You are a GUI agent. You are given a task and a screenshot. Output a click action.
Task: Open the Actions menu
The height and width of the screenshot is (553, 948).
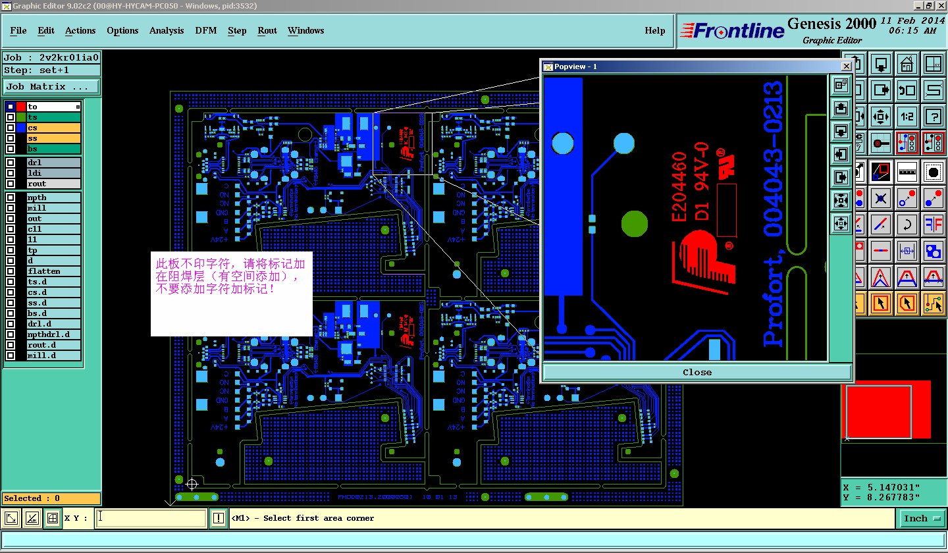click(x=80, y=30)
